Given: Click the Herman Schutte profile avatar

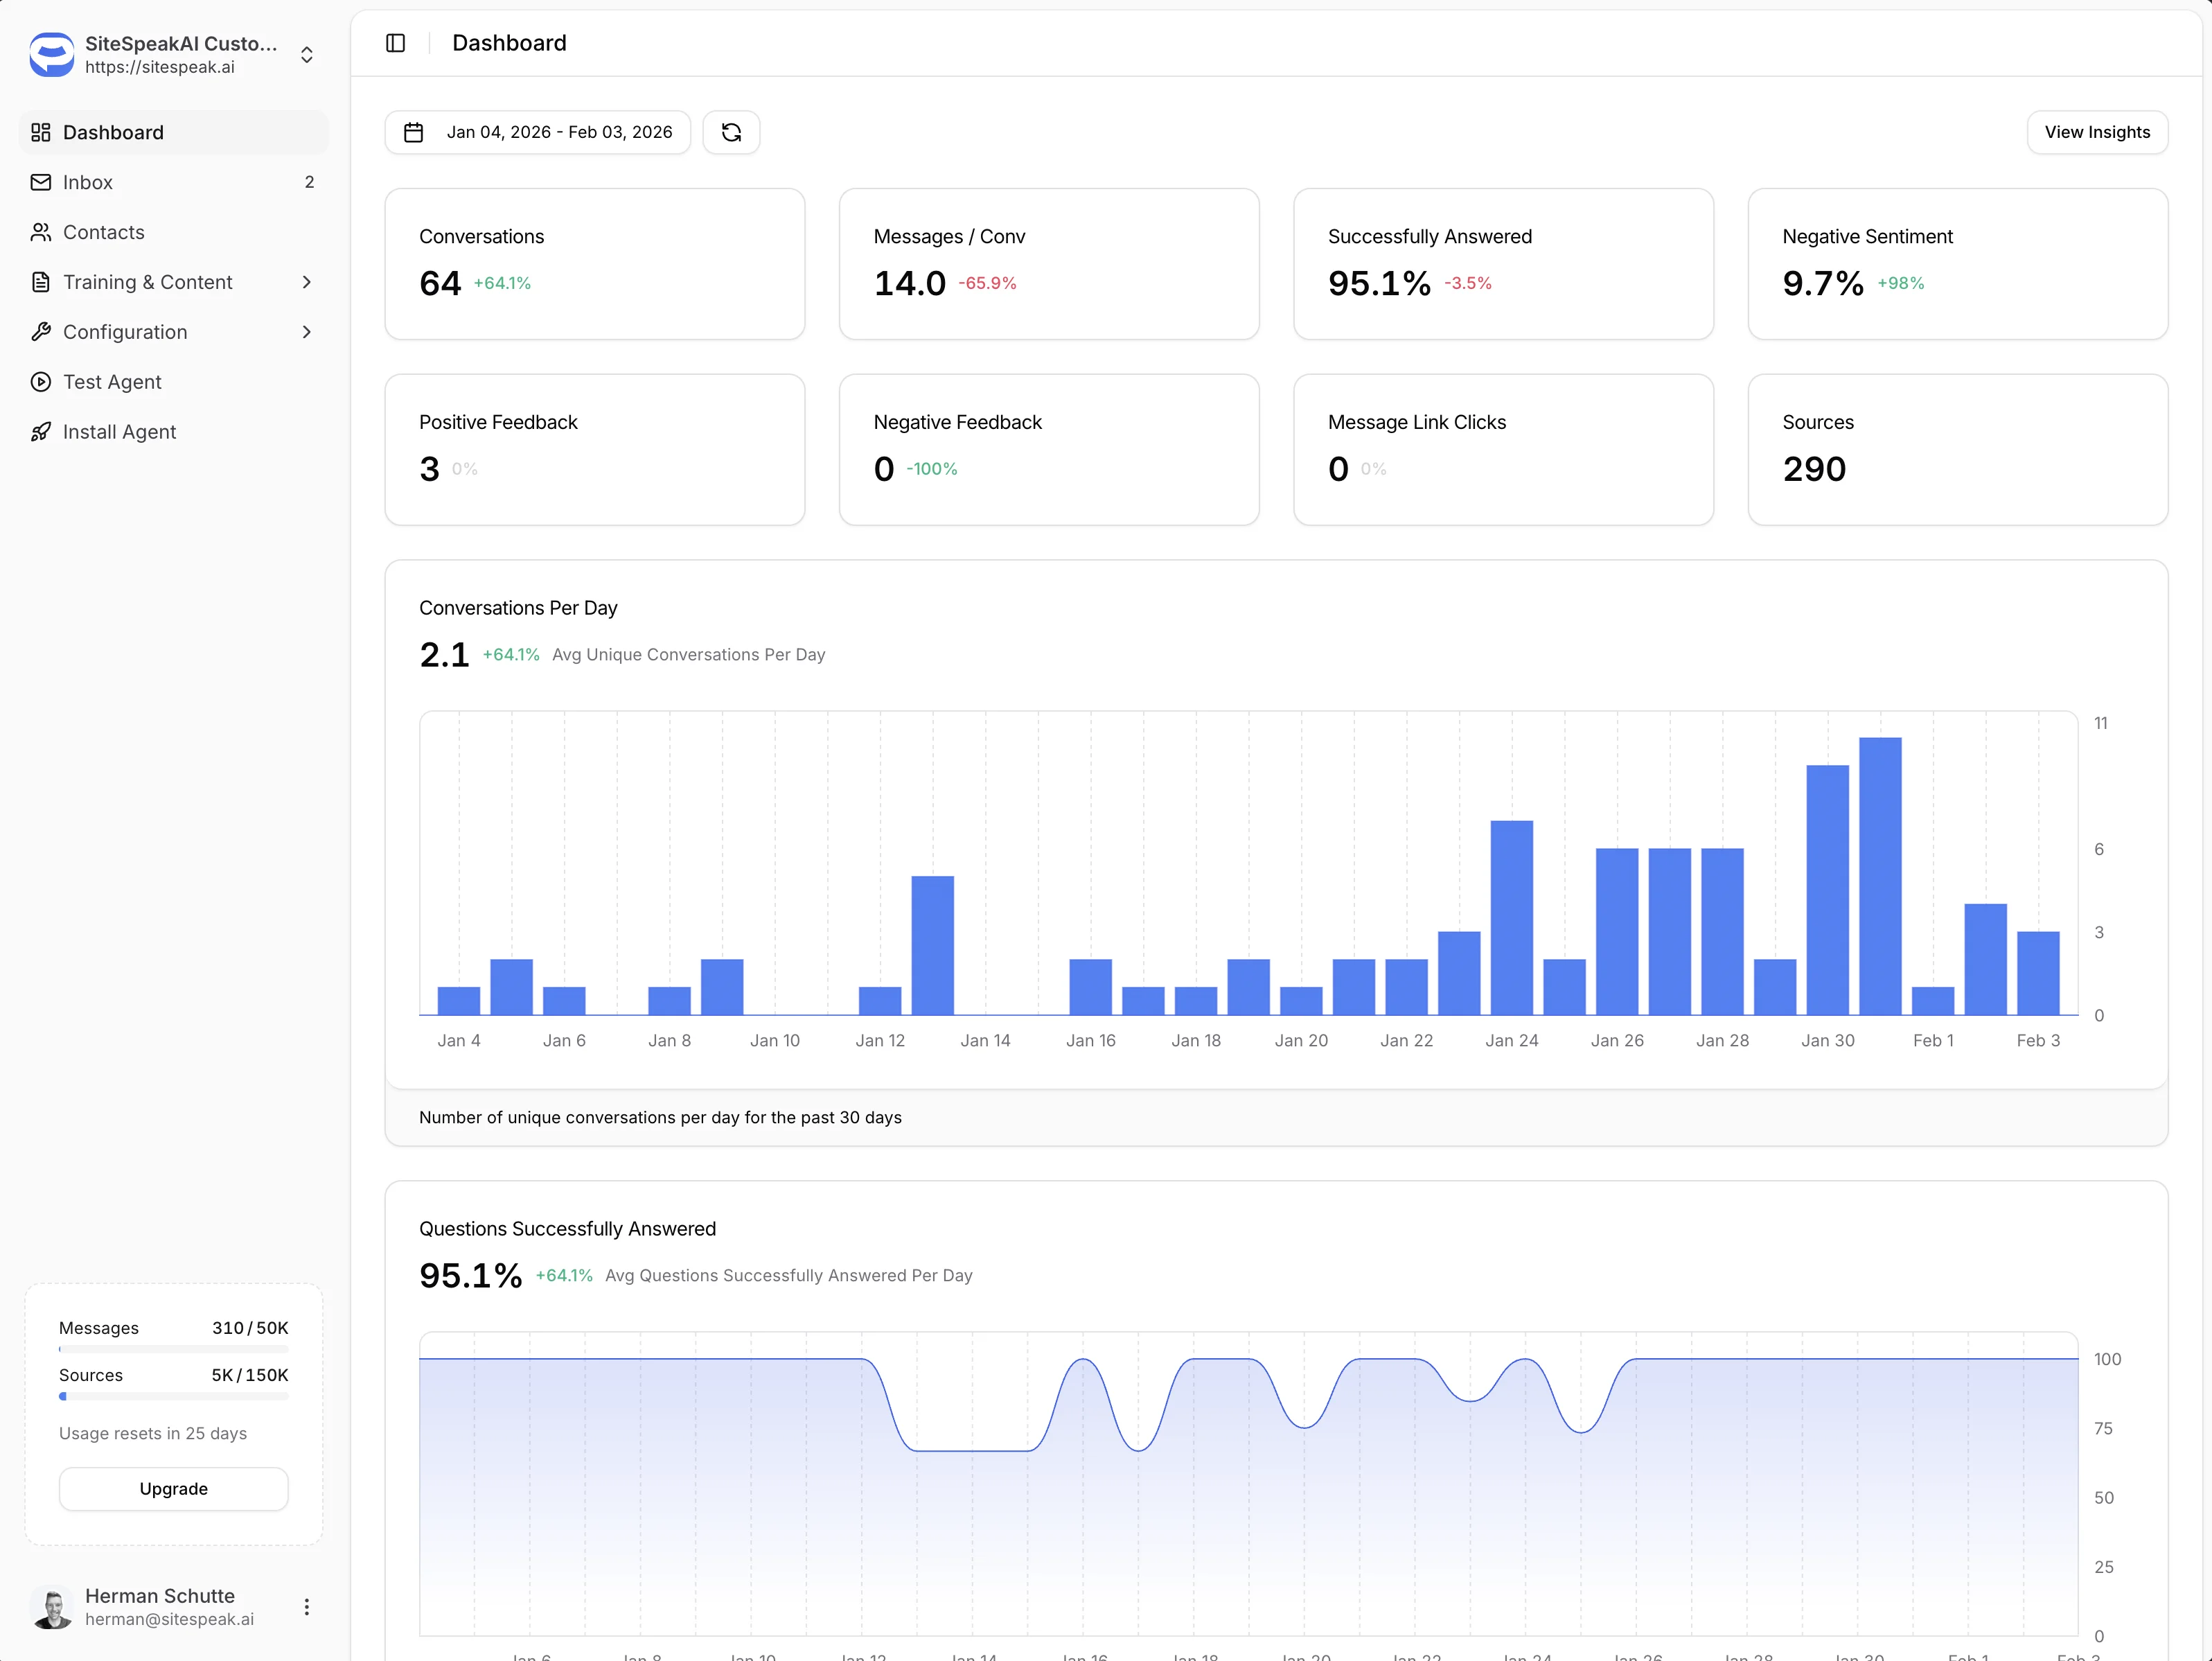Looking at the screenshot, I should tap(52, 1606).
